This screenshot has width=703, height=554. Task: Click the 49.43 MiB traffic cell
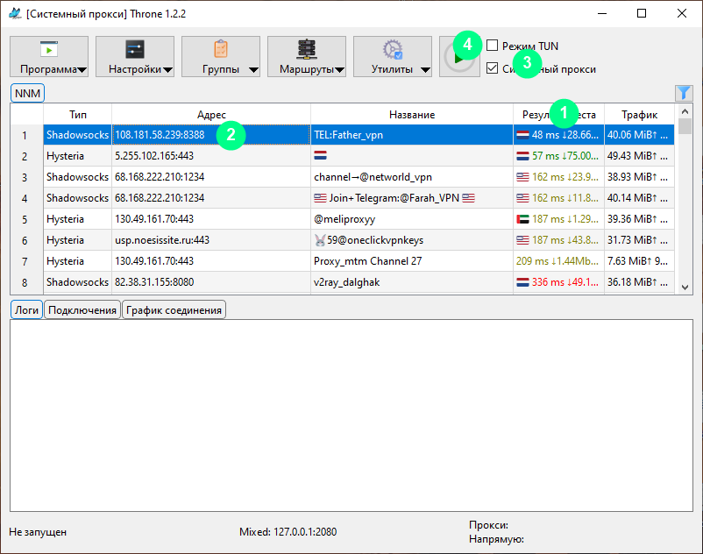(639, 156)
